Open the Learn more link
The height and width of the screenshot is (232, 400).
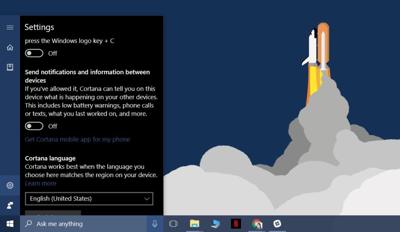tap(41, 183)
